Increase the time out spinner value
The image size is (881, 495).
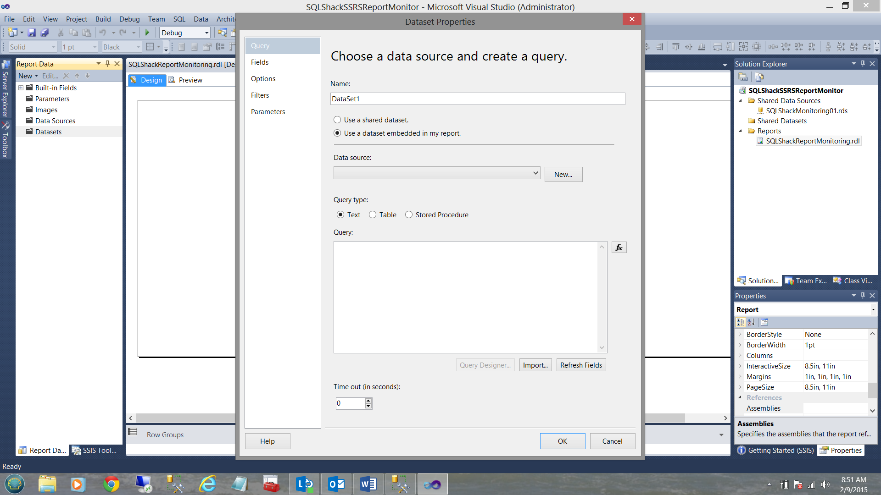(368, 400)
